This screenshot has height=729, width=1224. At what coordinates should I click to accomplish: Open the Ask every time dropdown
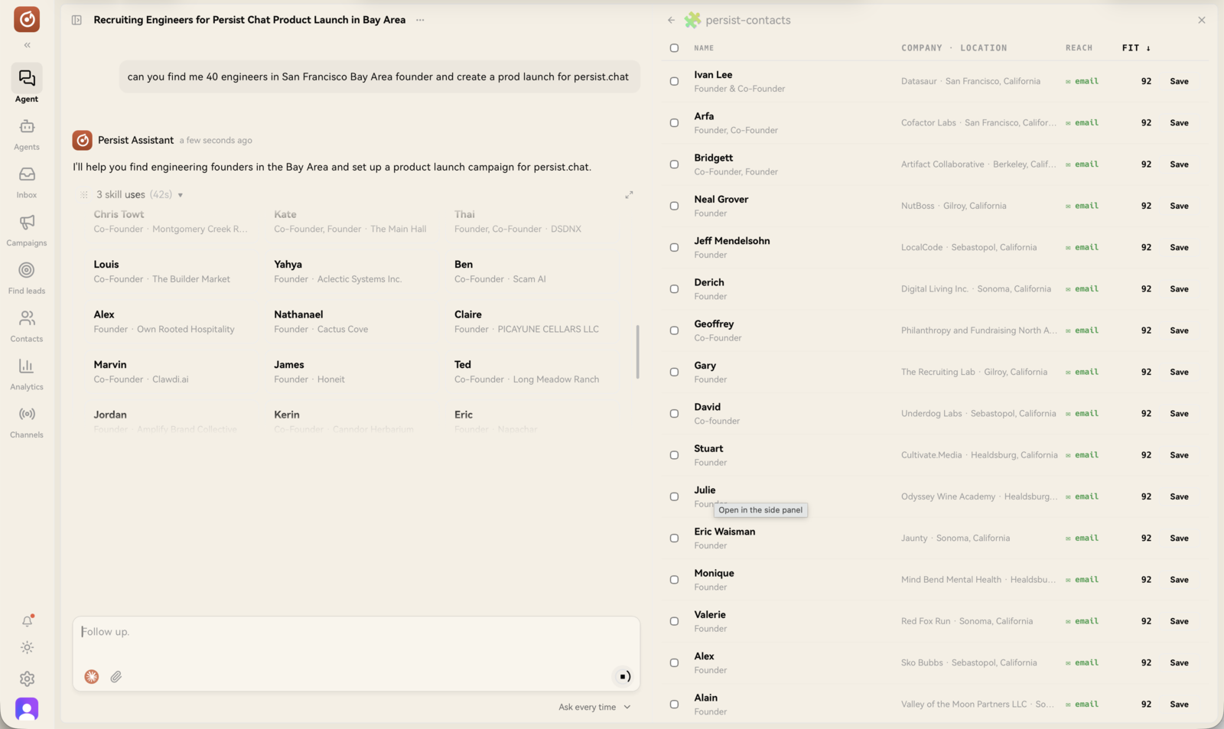[x=594, y=707]
